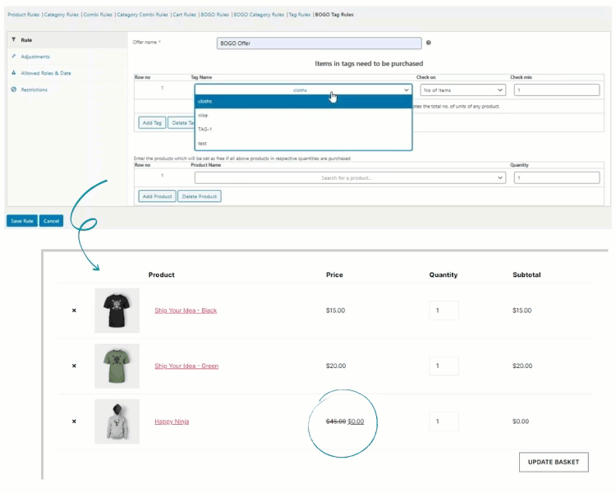This screenshot has width=616, height=493.
Task: Click the Adjustments wrench icon
Action: (14, 56)
